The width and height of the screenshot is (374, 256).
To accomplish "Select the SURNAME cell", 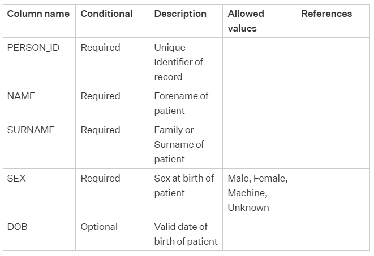I will [x=40, y=144].
